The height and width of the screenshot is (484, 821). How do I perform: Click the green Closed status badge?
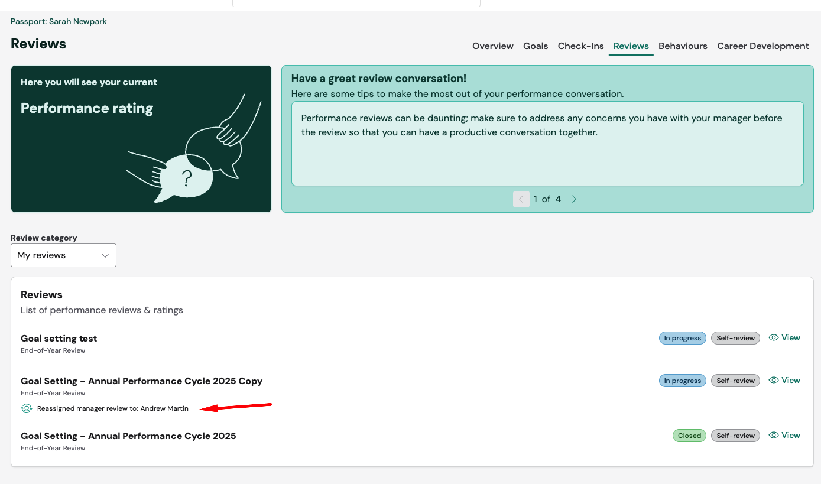click(689, 436)
